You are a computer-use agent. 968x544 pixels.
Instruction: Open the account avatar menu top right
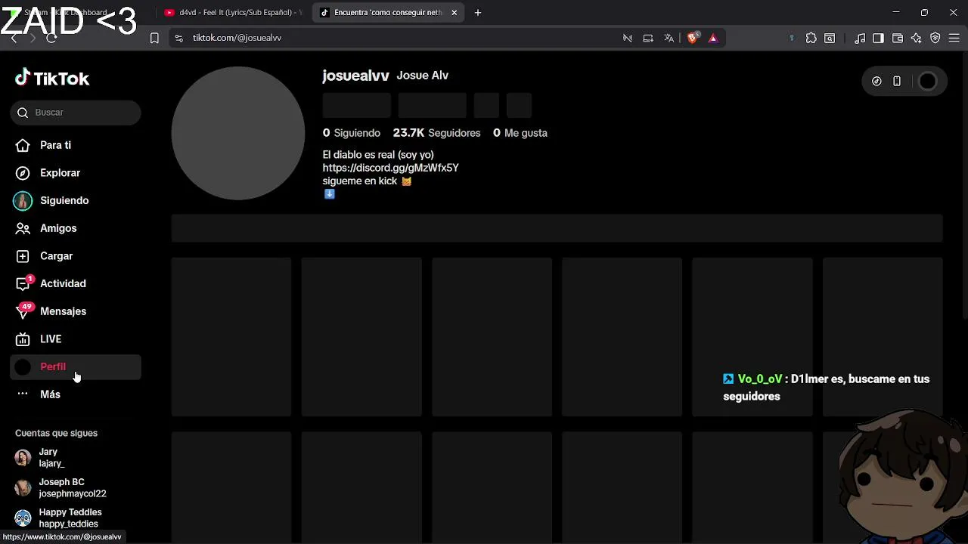point(928,82)
